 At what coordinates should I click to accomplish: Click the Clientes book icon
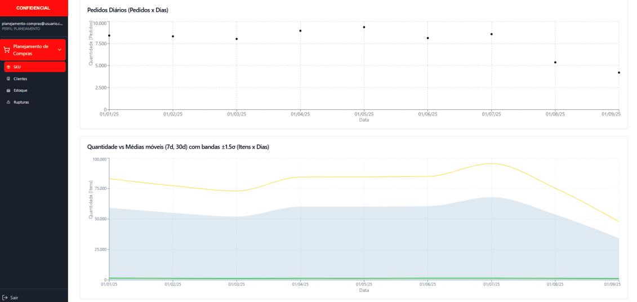click(8, 79)
